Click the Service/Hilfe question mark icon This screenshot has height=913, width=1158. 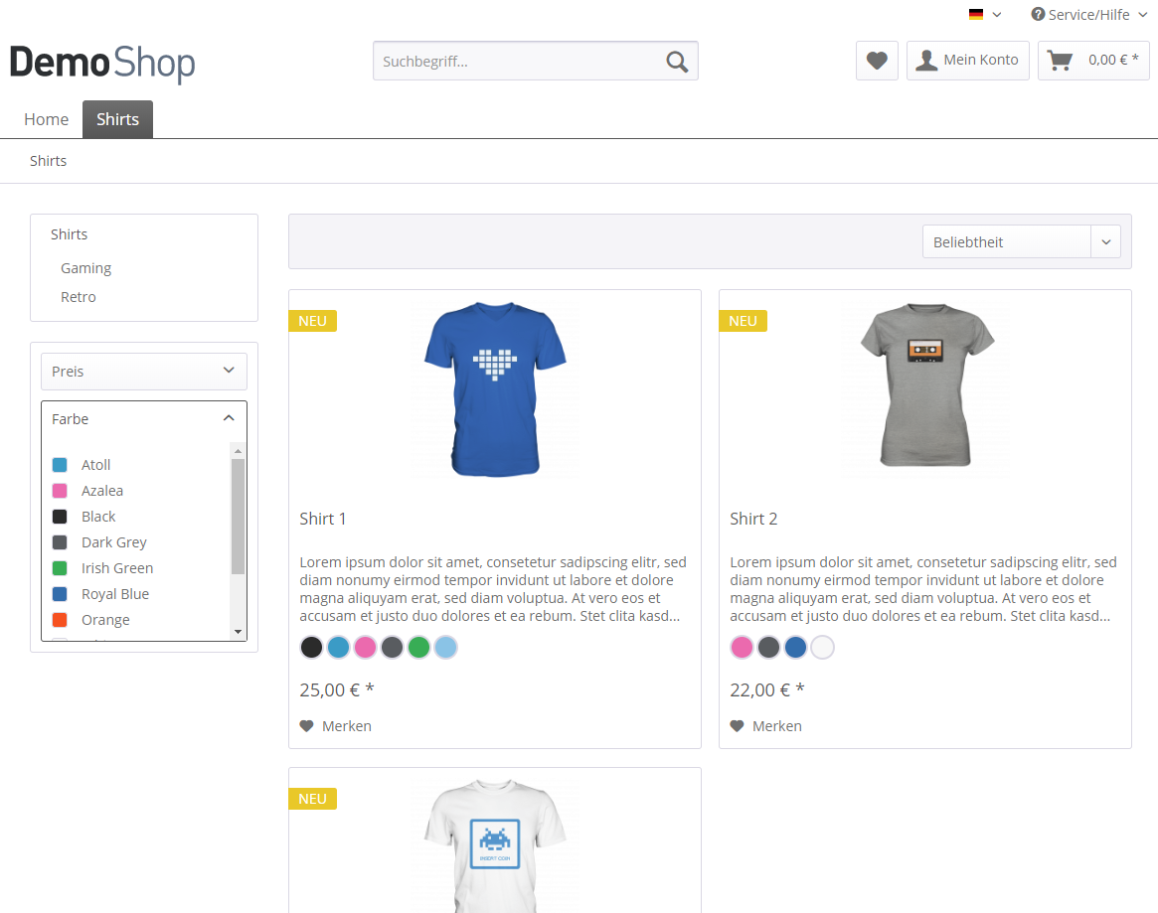1038,14
